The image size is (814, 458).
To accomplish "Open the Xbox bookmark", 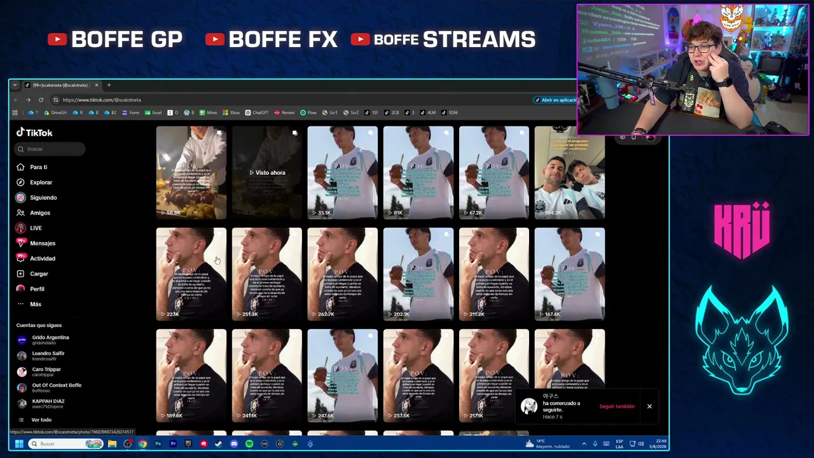I will pos(231,113).
